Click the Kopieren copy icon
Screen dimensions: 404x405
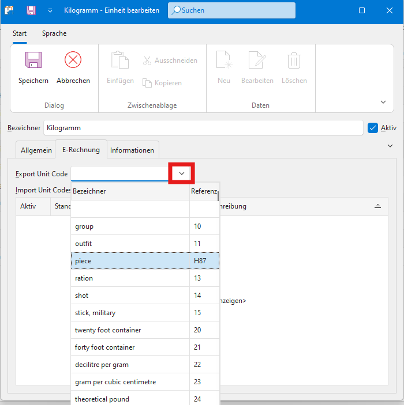pyautogui.click(x=147, y=83)
